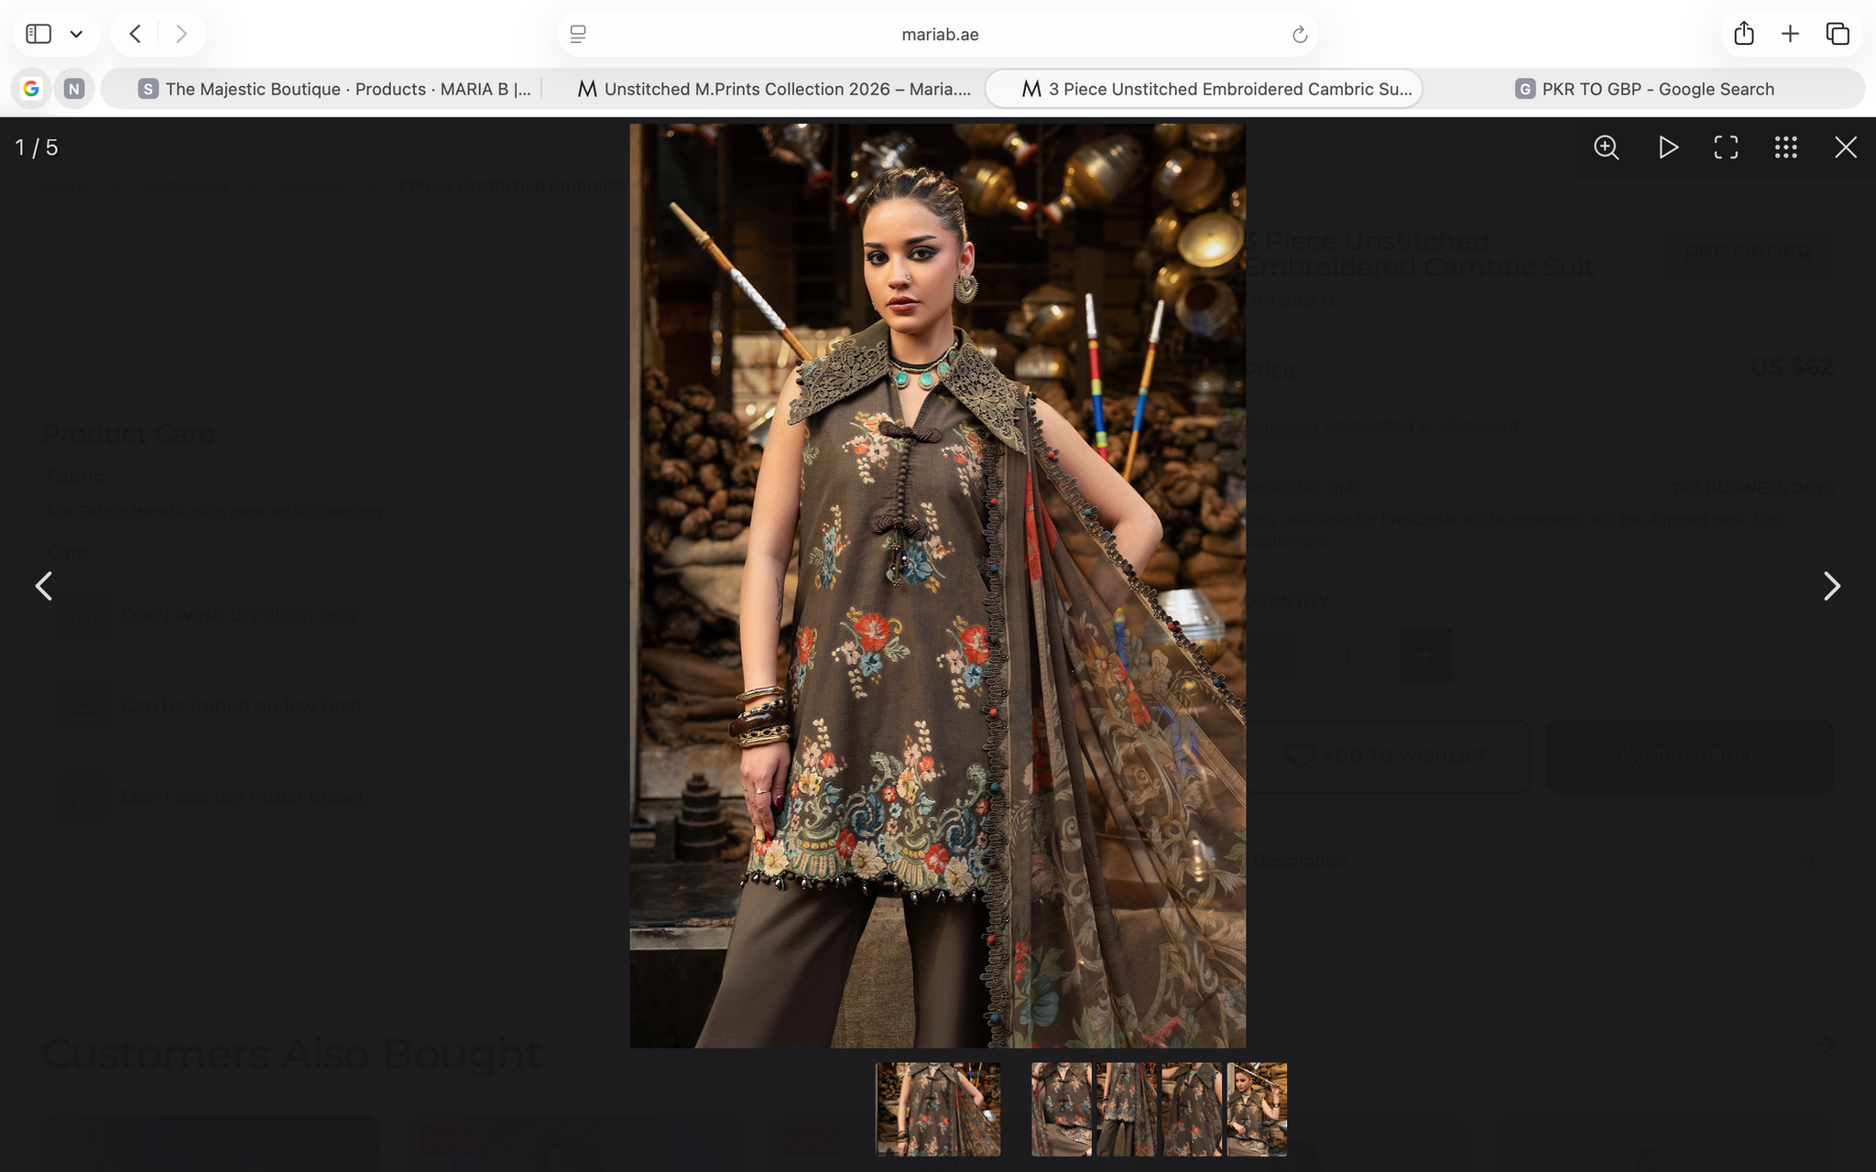
Task: Expand the sidebar tab group dropdown
Action: tap(77, 34)
